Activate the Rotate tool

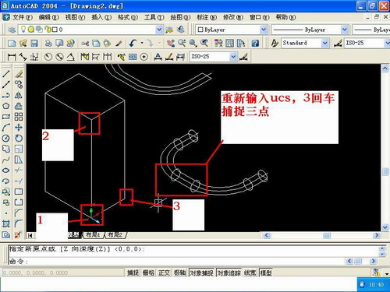(19, 138)
